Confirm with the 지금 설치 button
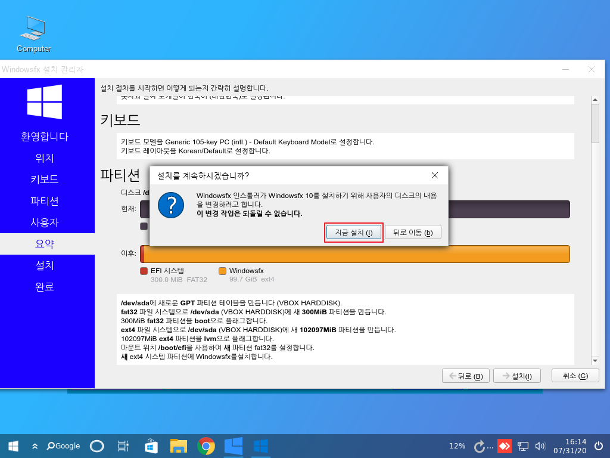 click(x=354, y=233)
